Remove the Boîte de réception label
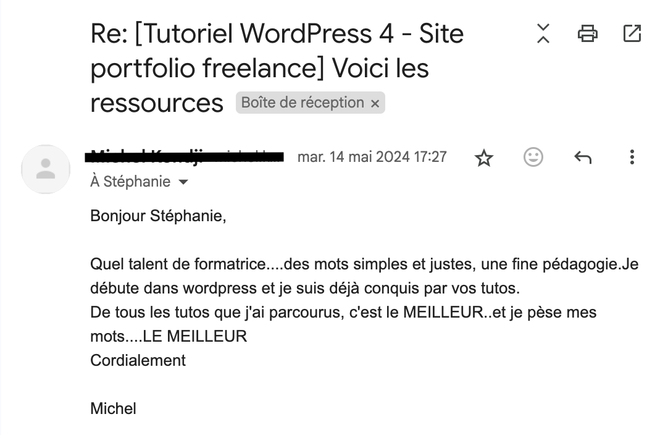Viewport: 668px width, 435px height. [375, 104]
